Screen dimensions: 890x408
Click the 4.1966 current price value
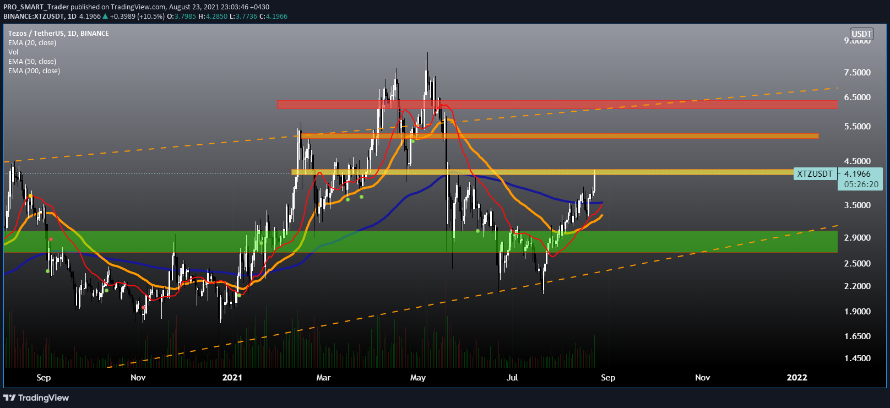(858, 174)
